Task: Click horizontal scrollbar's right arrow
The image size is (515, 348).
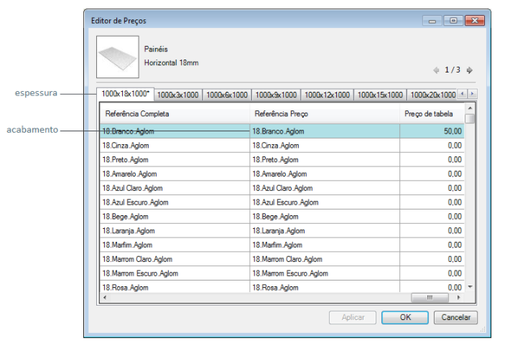Action: pyautogui.click(x=458, y=298)
